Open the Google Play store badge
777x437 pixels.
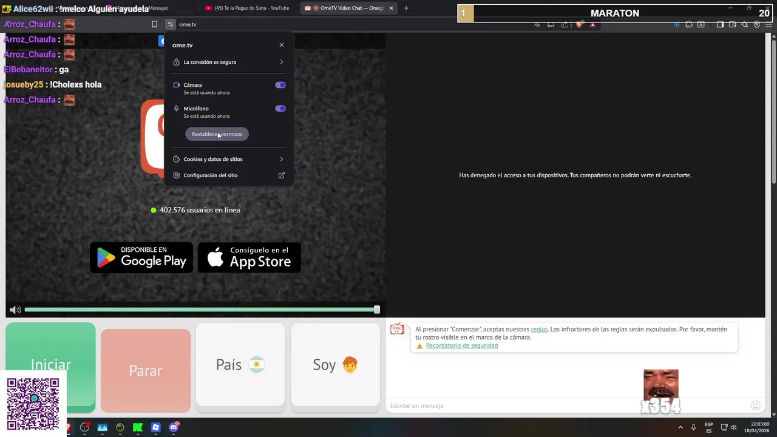tap(141, 257)
